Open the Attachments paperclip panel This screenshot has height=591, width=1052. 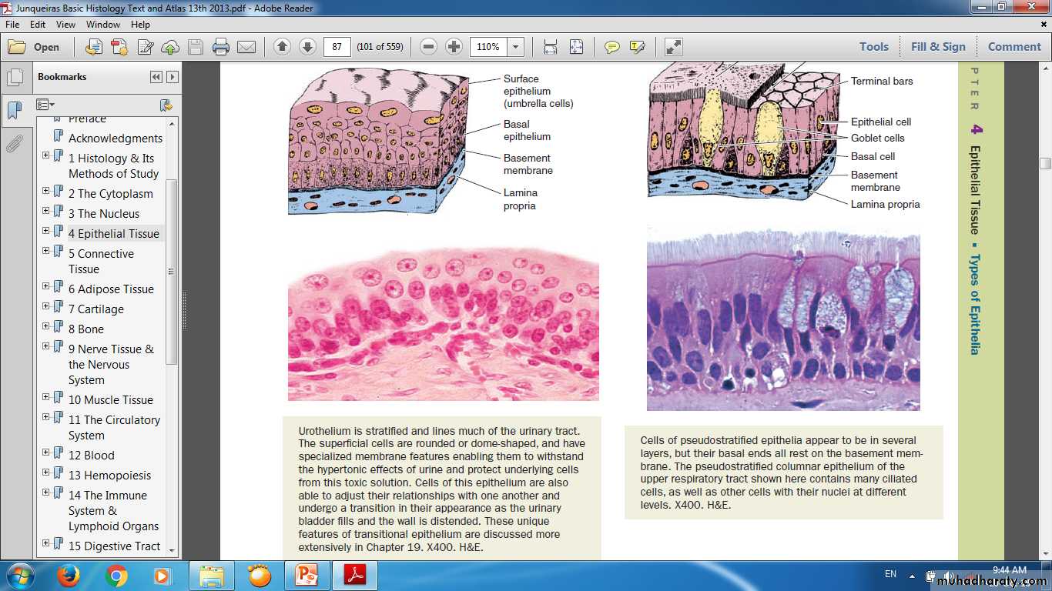click(x=14, y=143)
